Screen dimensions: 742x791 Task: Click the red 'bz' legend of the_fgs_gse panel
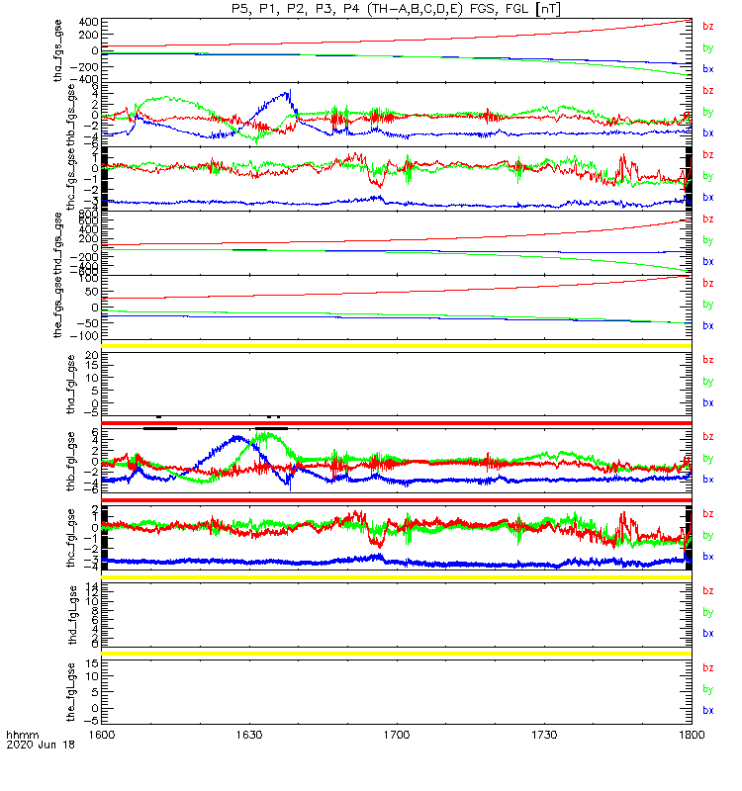[x=708, y=283]
